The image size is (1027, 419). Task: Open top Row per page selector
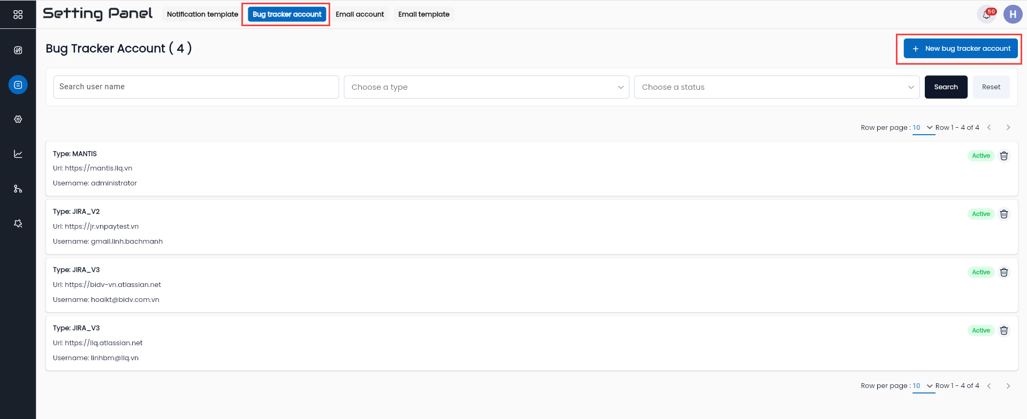pyautogui.click(x=923, y=128)
